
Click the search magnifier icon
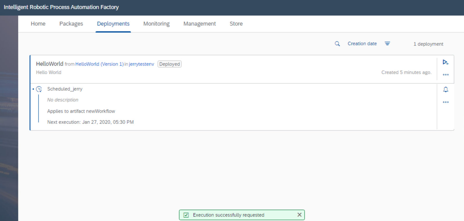(x=337, y=44)
